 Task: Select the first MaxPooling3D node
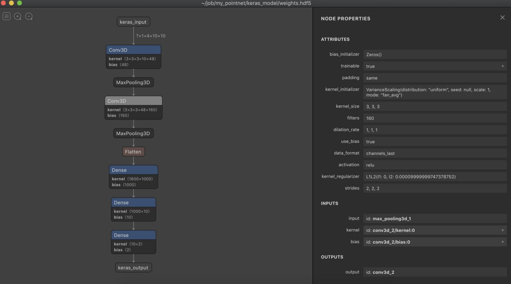click(x=133, y=82)
